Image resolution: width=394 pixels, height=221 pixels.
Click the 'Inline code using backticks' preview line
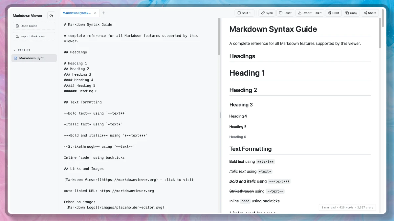coord(254,201)
